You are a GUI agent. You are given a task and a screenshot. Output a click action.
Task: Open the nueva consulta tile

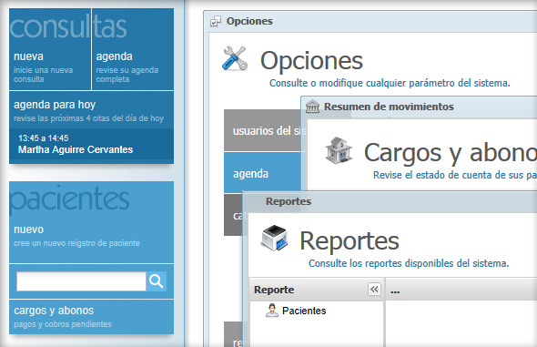tap(50, 67)
